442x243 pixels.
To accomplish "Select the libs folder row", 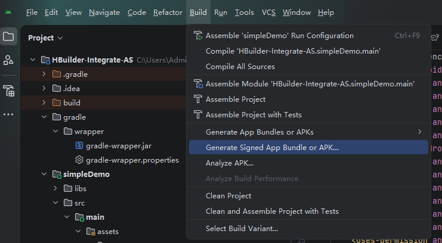I will point(103,188).
